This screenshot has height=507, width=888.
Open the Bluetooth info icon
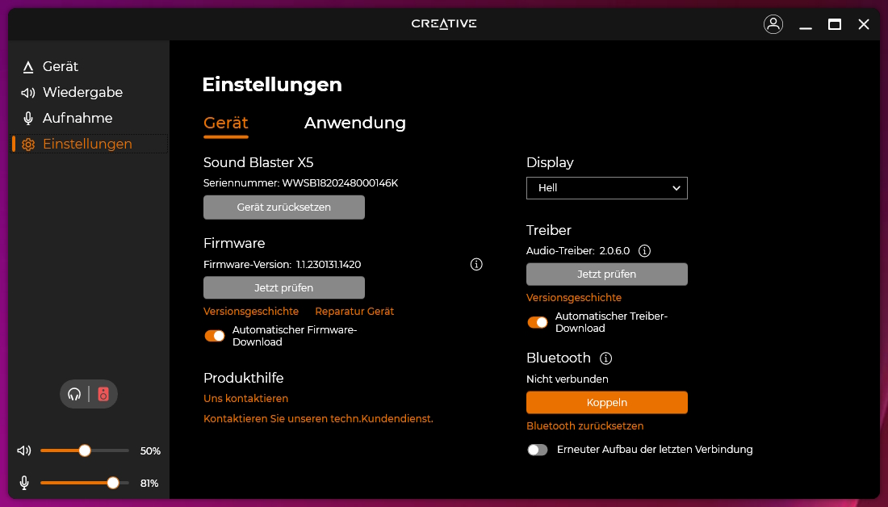(604, 358)
